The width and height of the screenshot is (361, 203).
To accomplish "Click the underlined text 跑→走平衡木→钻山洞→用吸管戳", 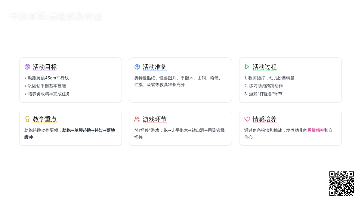I will click(x=194, y=130).
